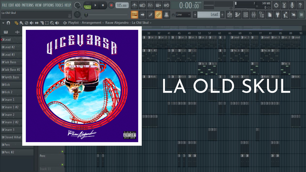Open the playlist options menu arrow
Image resolution: width=306 pixels, height=172 pixels.
point(3,23)
